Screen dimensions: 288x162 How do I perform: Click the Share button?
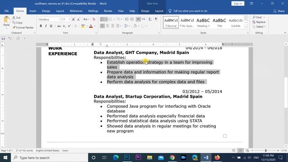coord(279,11)
